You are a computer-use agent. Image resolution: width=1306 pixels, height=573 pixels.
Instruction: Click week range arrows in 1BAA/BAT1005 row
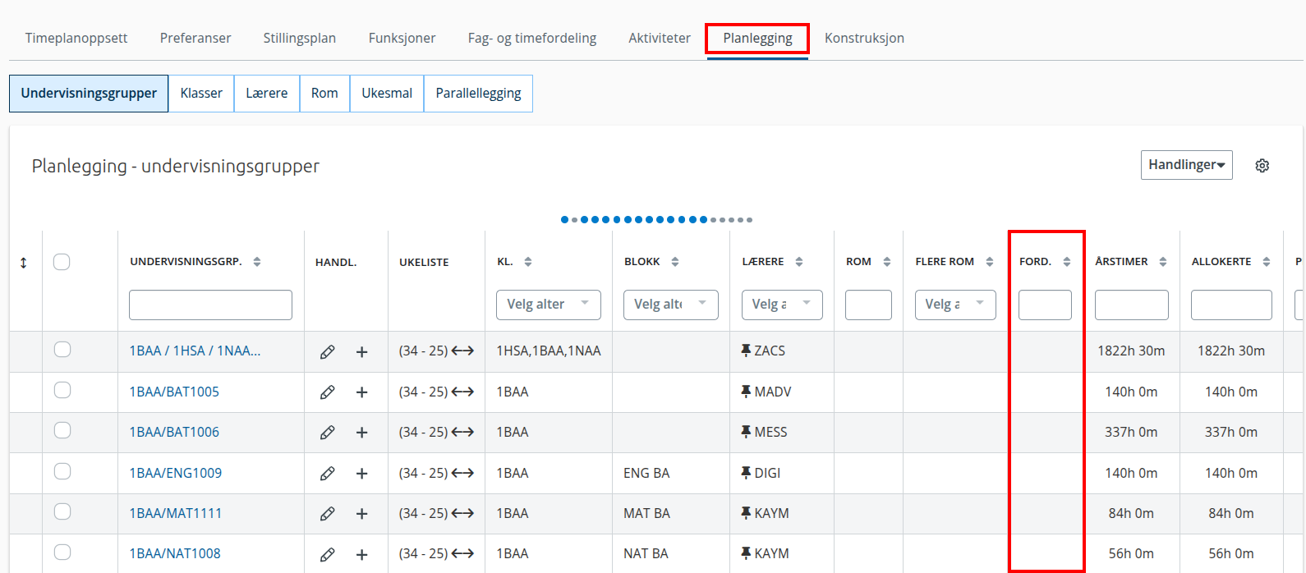tap(462, 392)
